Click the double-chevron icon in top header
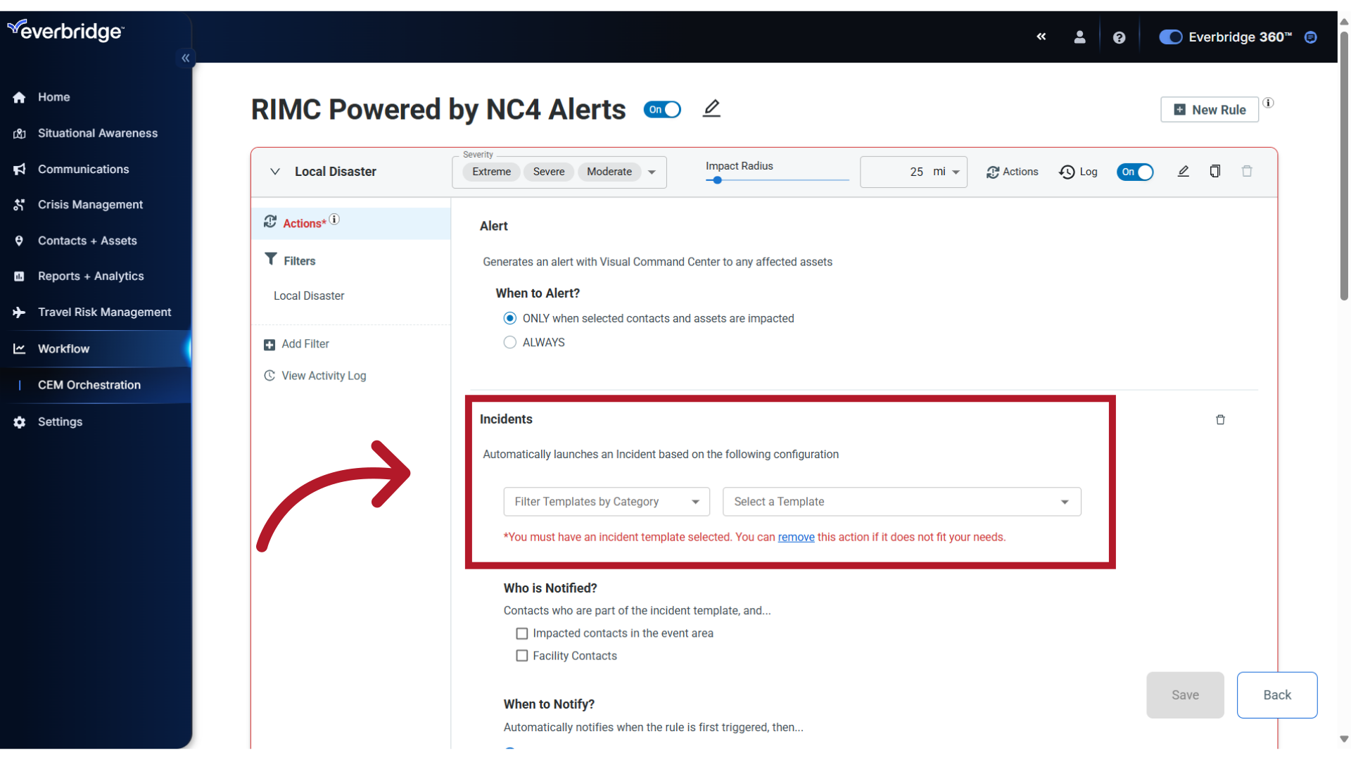Viewport: 1351px width, 760px height. 1041,37
